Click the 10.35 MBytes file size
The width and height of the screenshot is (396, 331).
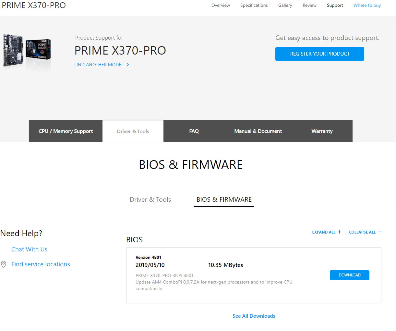pyautogui.click(x=225, y=265)
